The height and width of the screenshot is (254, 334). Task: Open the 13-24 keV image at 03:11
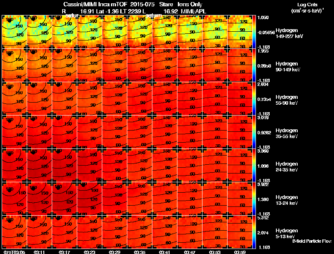click(39, 199)
